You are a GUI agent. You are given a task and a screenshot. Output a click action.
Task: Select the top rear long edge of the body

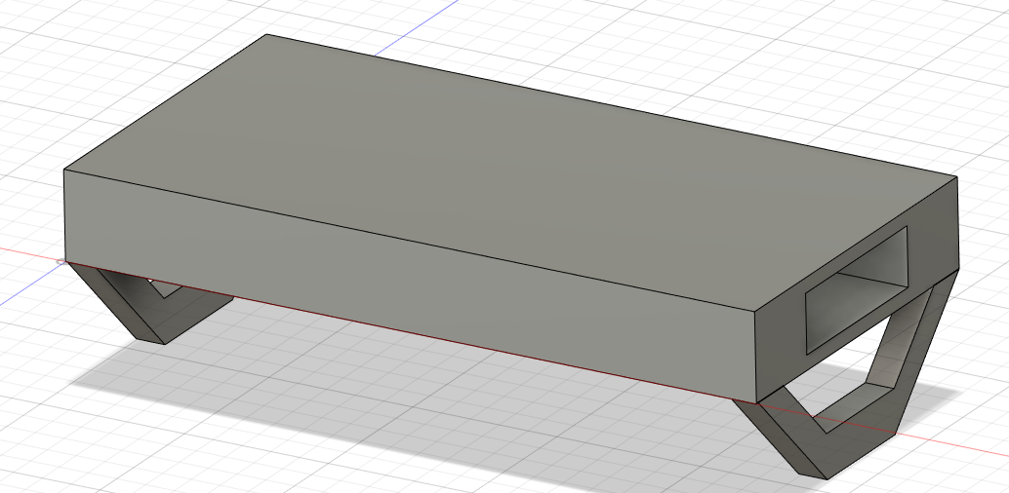tap(611, 105)
